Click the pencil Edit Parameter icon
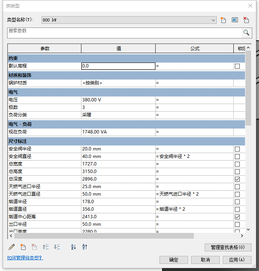 [x=12, y=247]
